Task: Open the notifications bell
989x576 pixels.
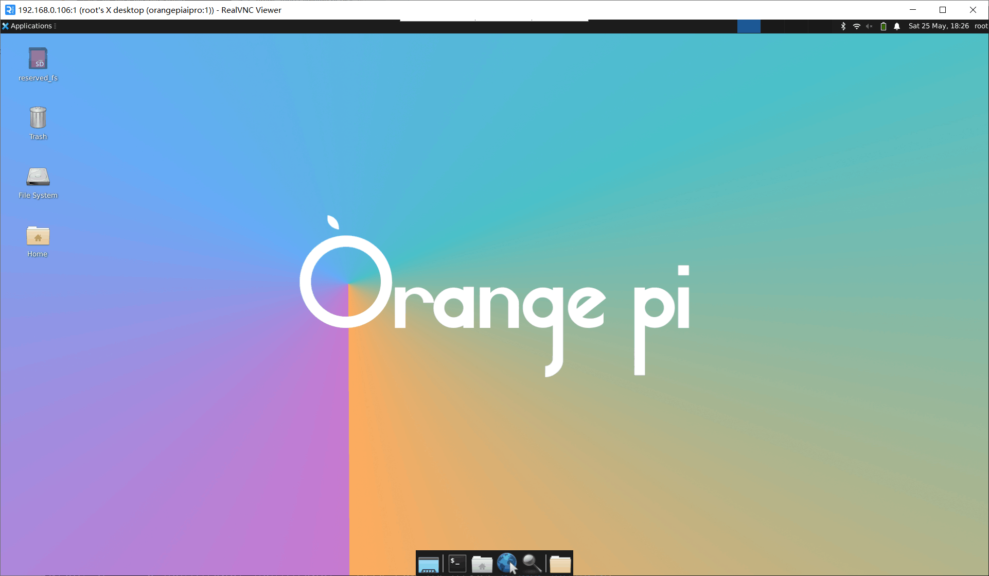Action: point(897,26)
